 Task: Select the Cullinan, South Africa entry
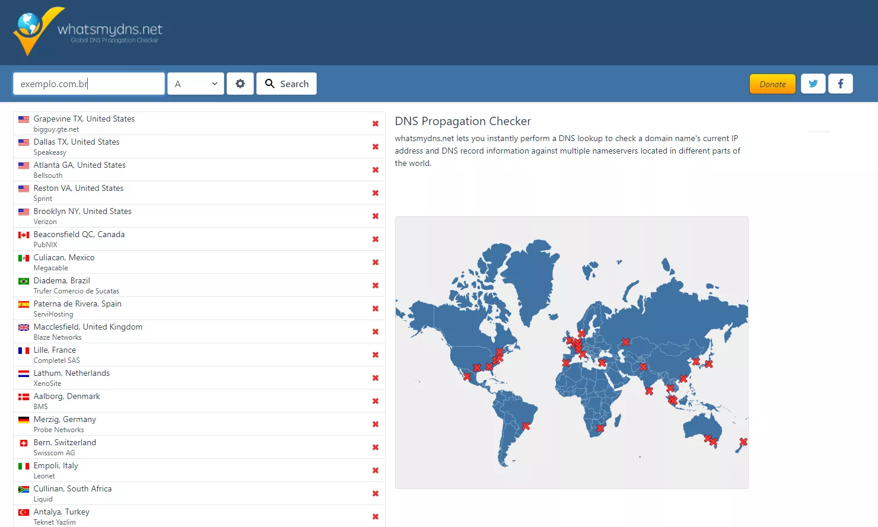tap(199, 493)
